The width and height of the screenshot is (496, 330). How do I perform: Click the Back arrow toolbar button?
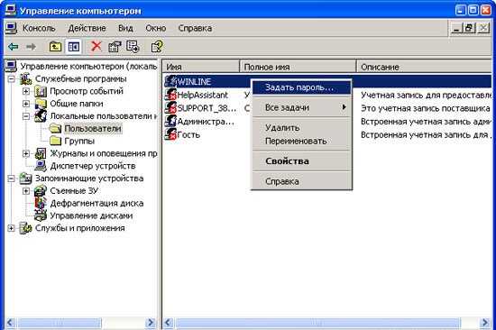tap(13, 47)
